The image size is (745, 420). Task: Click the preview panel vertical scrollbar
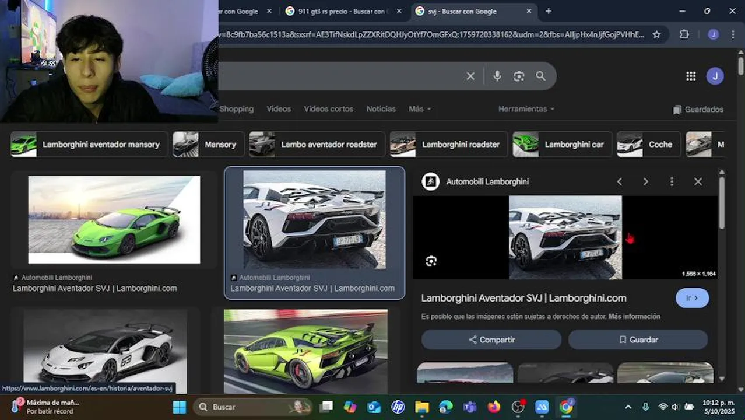[722, 204]
